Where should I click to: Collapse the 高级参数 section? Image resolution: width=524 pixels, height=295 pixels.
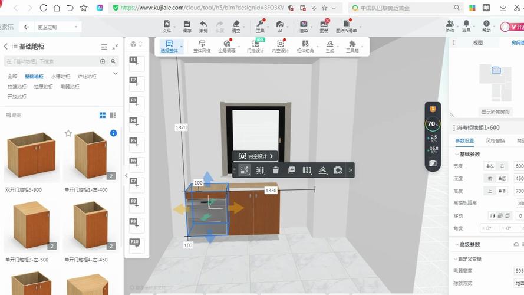pyautogui.click(x=455, y=244)
